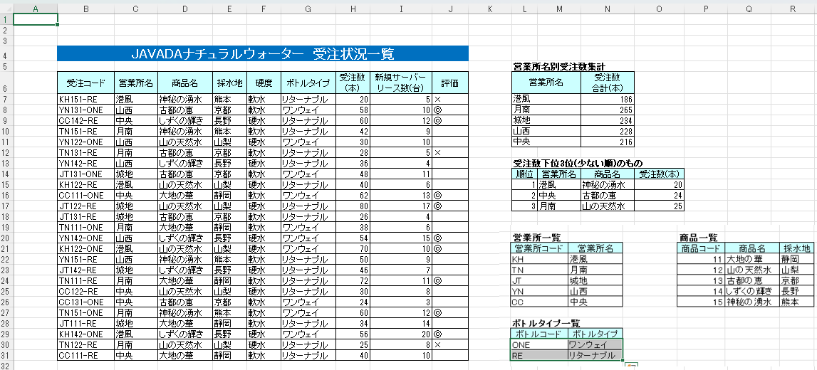
Task: Click order code KH142-ONE
Action: tap(86, 334)
